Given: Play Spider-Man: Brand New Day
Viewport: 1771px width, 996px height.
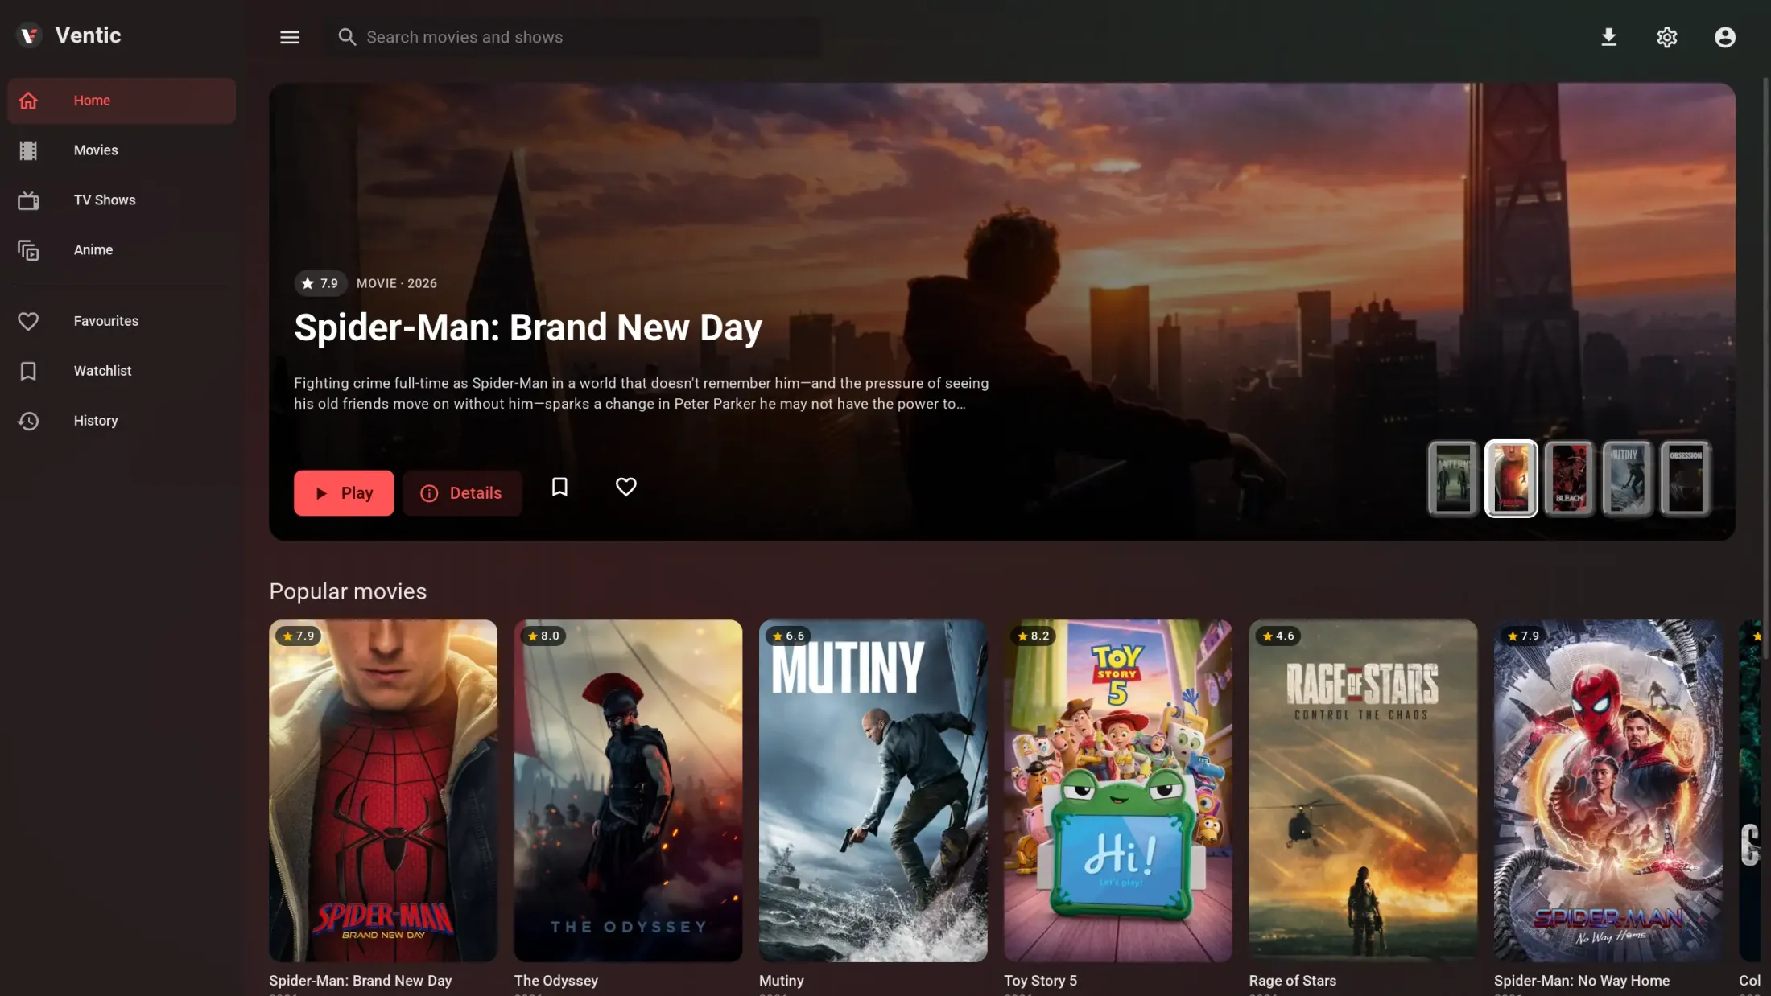Looking at the screenshot, I should click(344, 493).
